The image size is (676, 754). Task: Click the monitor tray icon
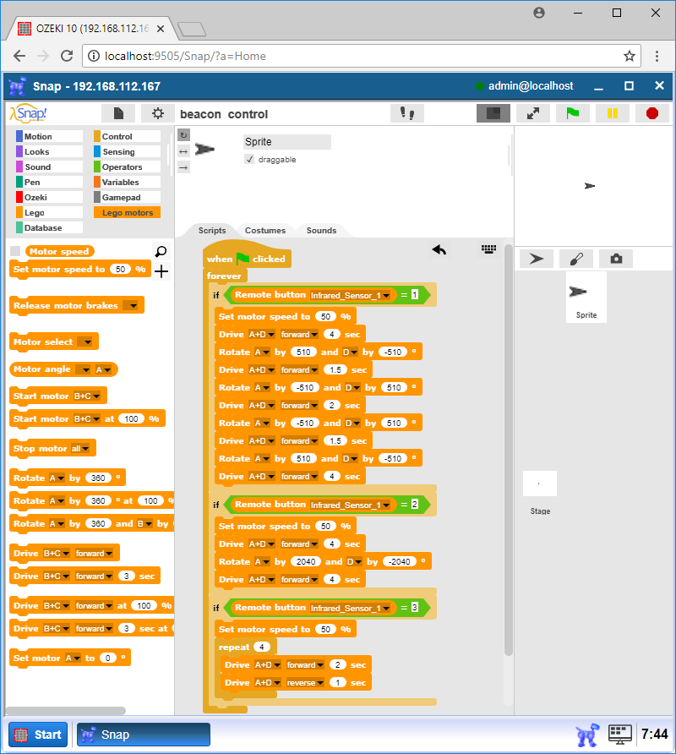coord(619,735)
